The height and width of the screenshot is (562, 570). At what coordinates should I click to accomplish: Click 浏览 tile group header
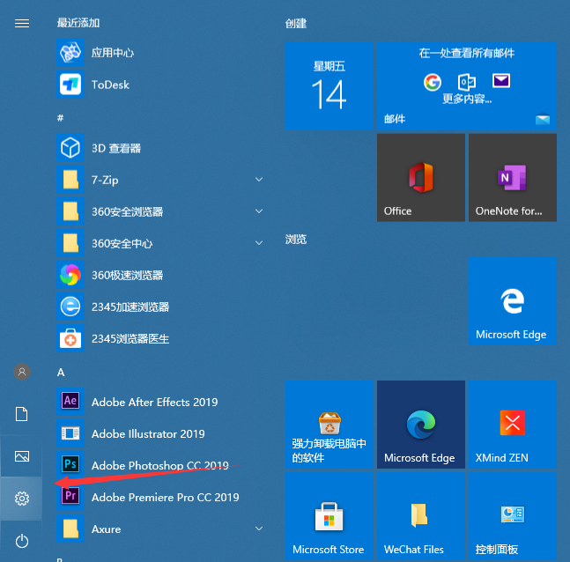coord(296,240)
